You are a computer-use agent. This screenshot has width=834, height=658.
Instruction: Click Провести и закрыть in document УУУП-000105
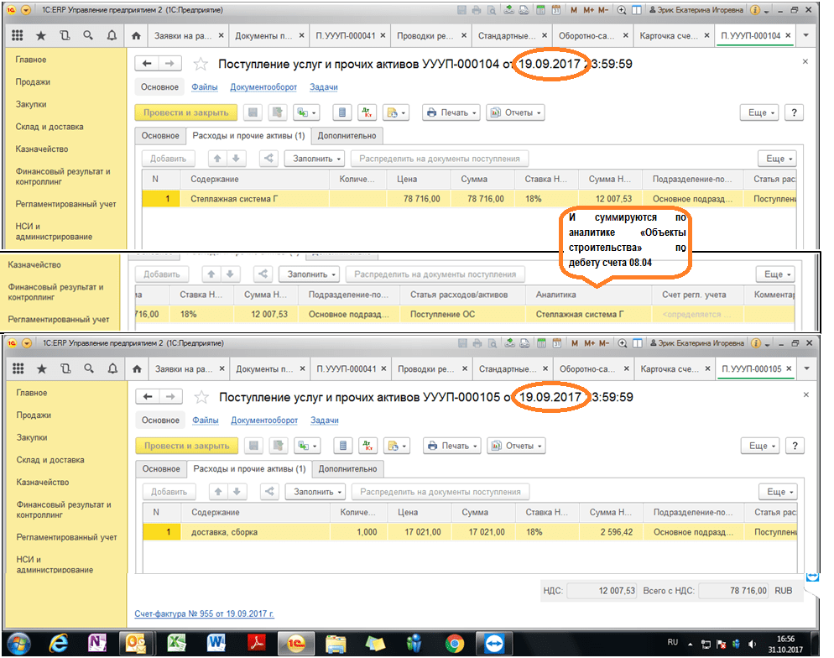(187, 445)
